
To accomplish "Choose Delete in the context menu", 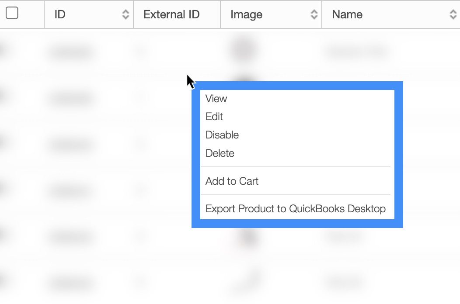I will [220, 153].
